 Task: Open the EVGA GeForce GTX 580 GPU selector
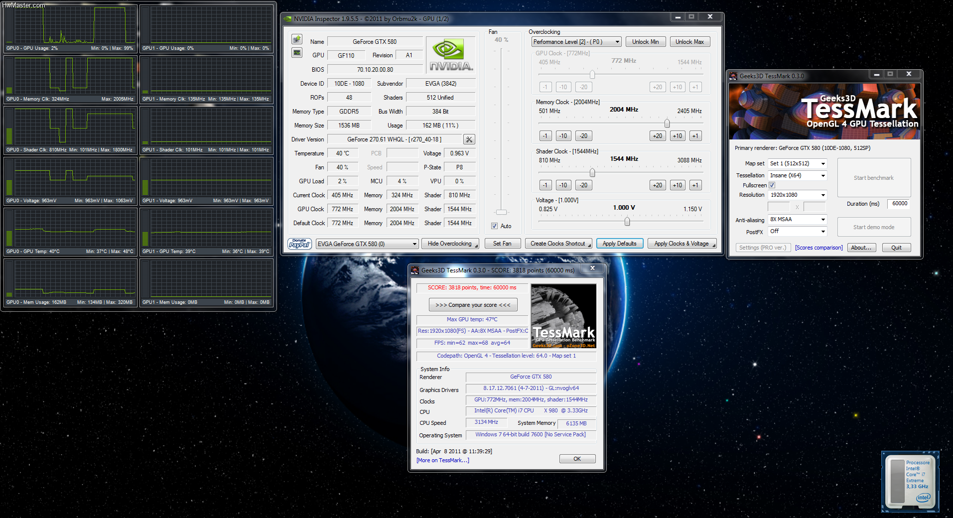click(x=367, y=244)
